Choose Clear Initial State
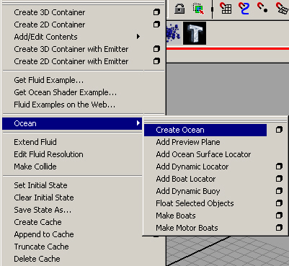 pyautogui.click(x=44, y=198)
